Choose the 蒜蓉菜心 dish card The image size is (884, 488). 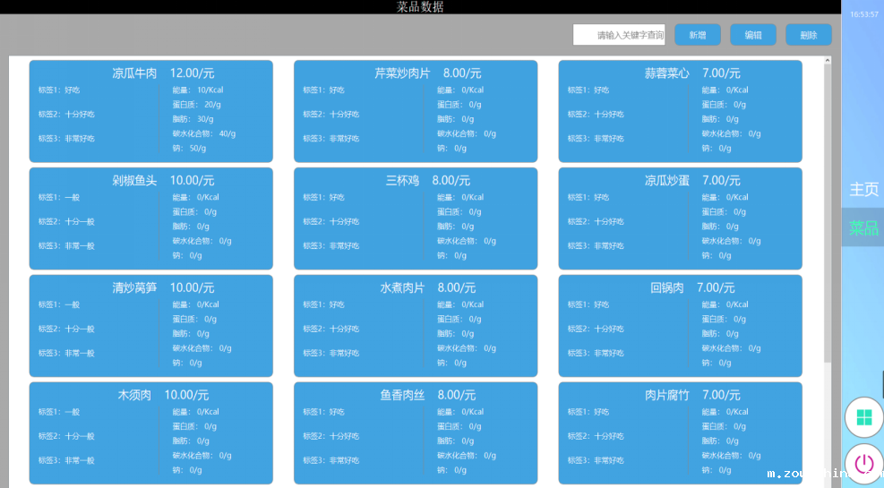click(680, 111)
